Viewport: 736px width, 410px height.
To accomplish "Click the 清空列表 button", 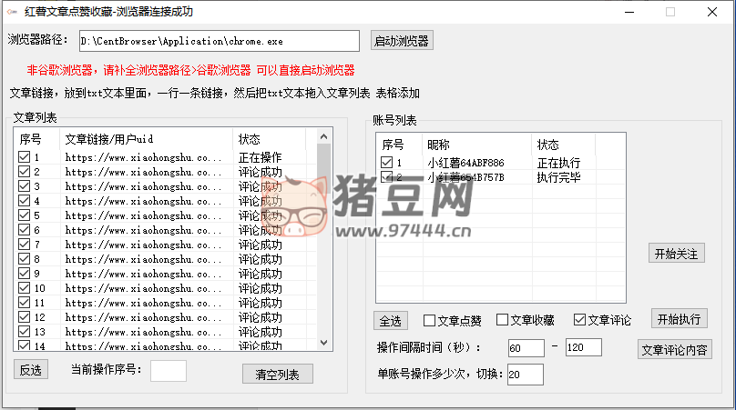I will coord(278,375).
